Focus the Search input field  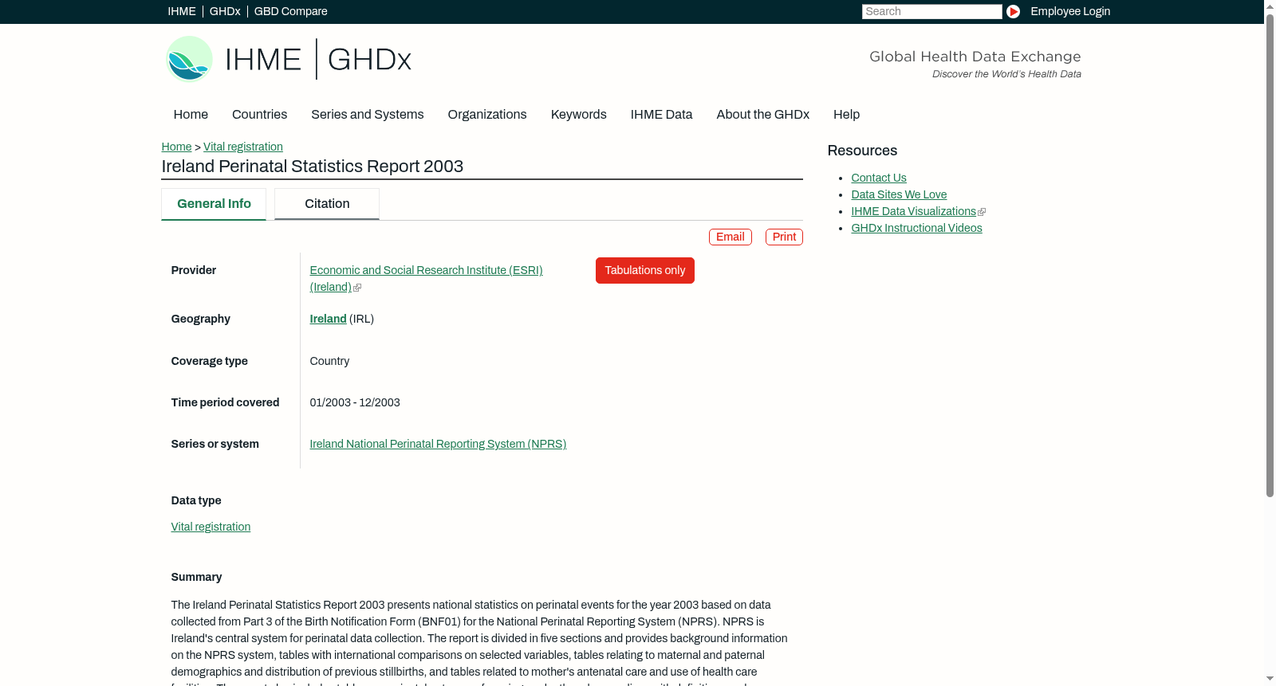click(931, 11)
